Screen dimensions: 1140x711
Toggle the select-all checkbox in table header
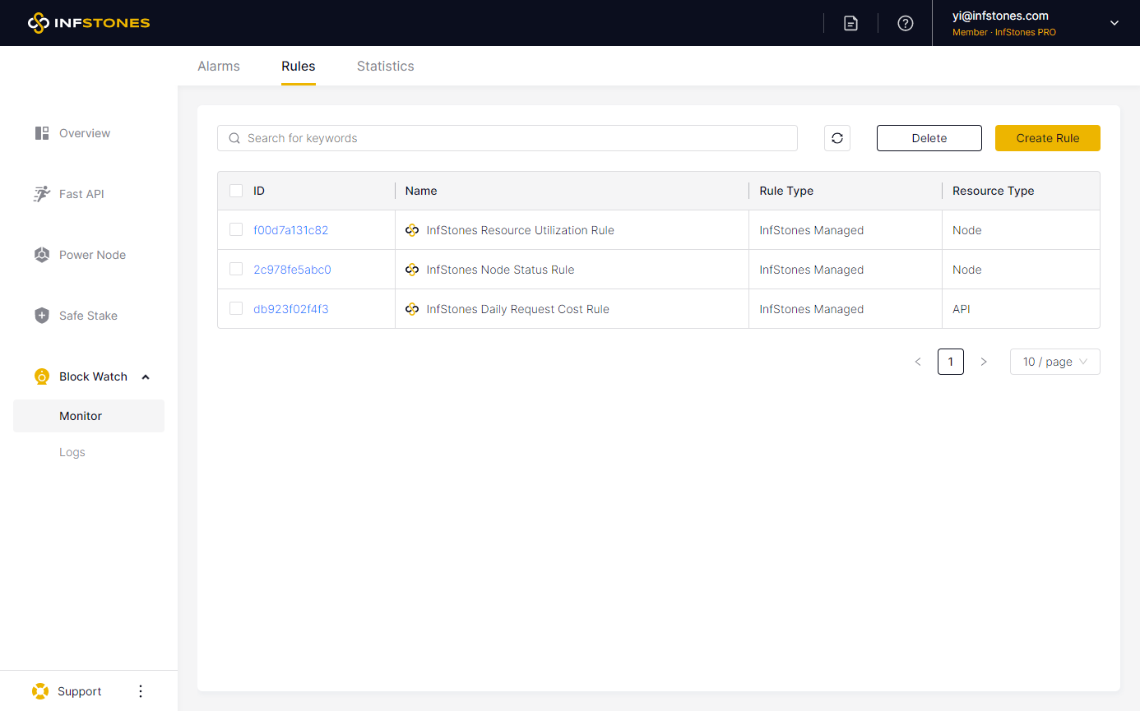tap(236, 191)
